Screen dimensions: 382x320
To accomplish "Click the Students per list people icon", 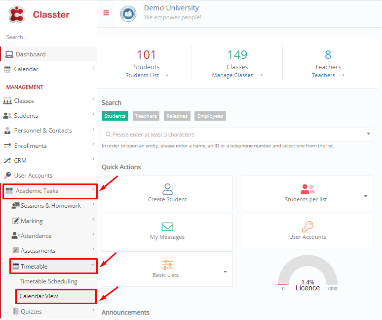I will coord(307,189).
